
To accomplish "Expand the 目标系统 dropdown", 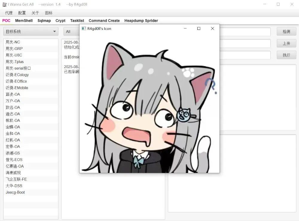I will click(30, 32).
